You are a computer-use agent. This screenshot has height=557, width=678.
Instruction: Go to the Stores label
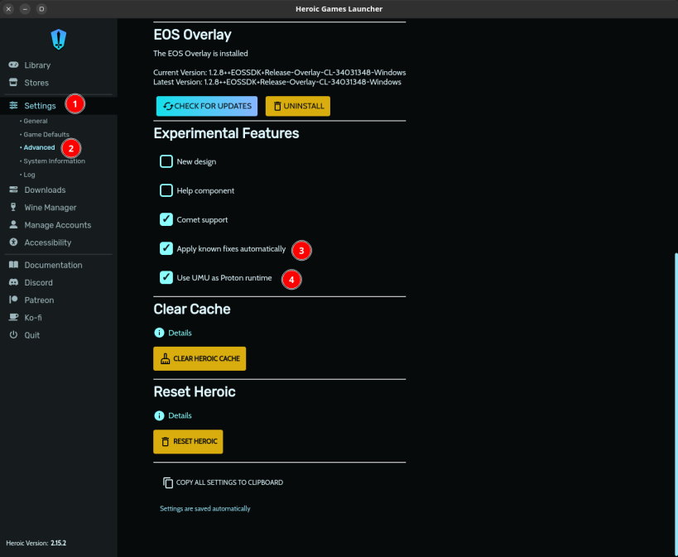coord(36,83)
